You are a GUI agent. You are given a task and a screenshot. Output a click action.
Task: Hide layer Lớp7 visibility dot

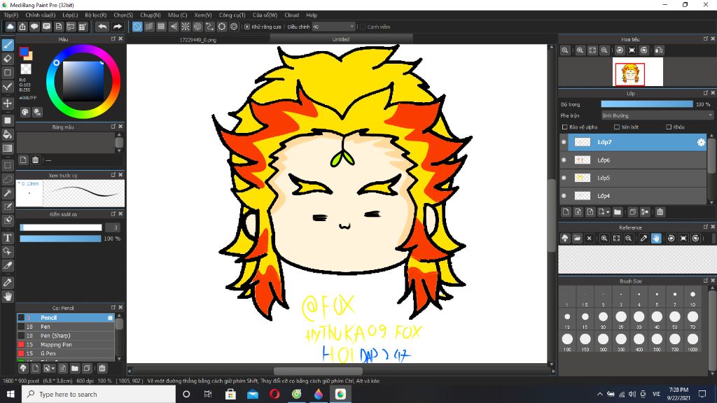tap(564, 142)
